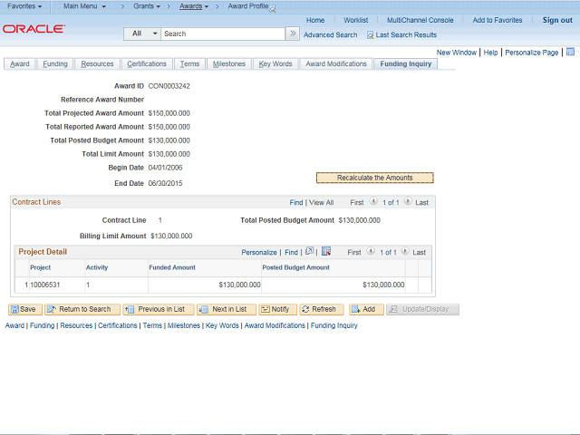The height and width of the screenshot is (435, 580).
Task: Click the Search input field
Action: 223,34
